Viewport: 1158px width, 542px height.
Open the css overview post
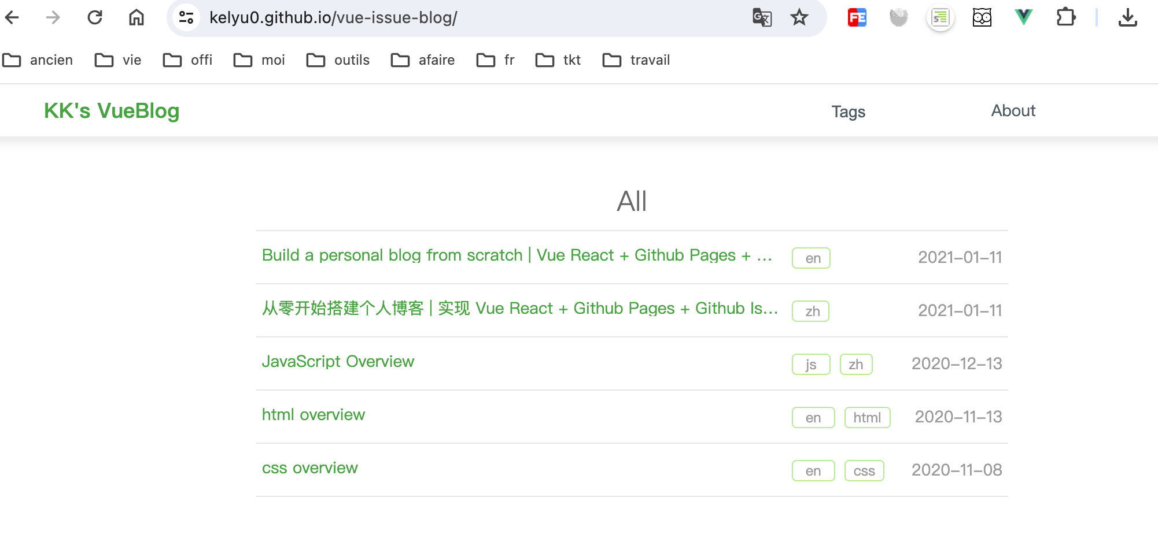click(x=310, y=468)
